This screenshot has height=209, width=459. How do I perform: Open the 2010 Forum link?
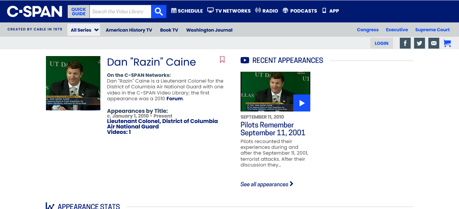(x=175, y=99)
